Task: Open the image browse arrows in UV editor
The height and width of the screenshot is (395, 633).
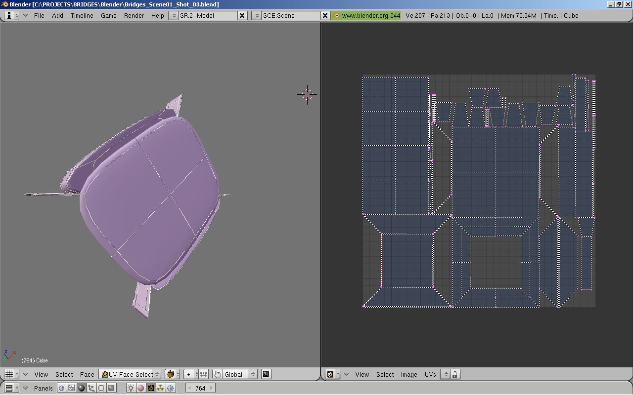Action: 445,374
